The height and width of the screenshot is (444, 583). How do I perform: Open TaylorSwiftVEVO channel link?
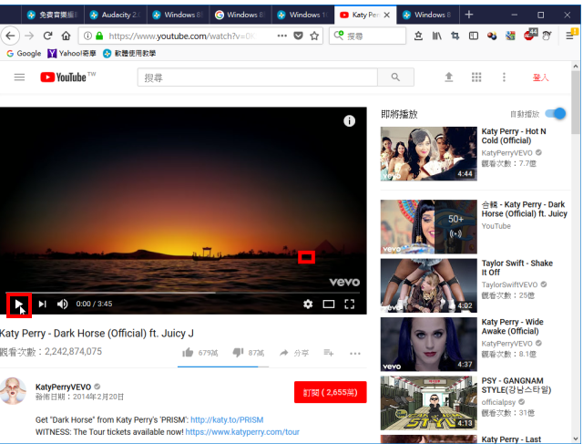509,284
